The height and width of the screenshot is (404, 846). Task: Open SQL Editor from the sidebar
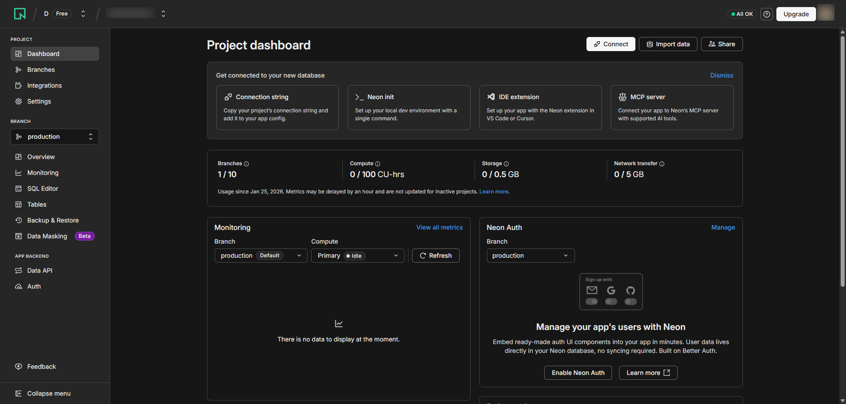43,189
